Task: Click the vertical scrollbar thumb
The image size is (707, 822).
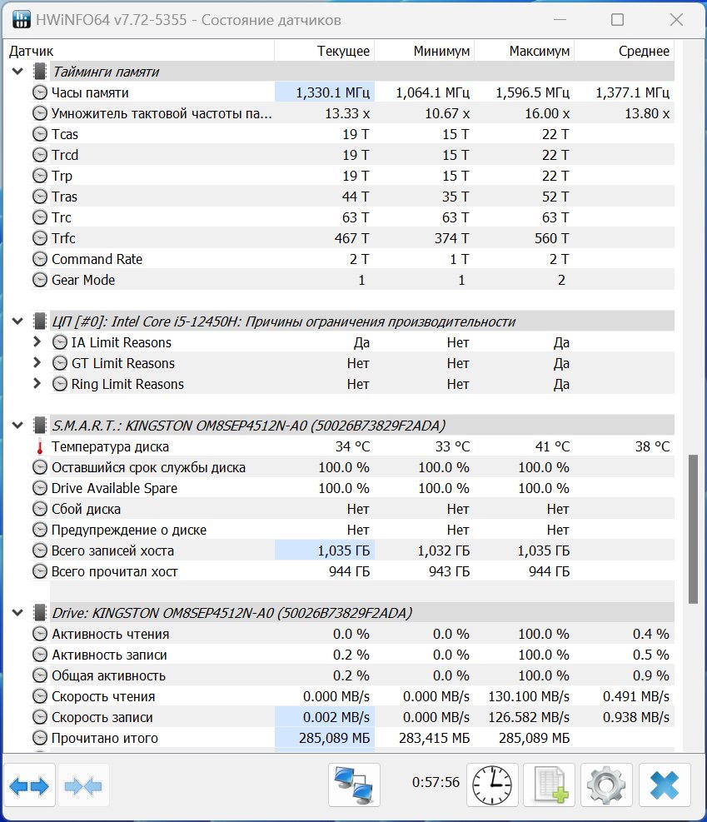Action: click(693, 529)
